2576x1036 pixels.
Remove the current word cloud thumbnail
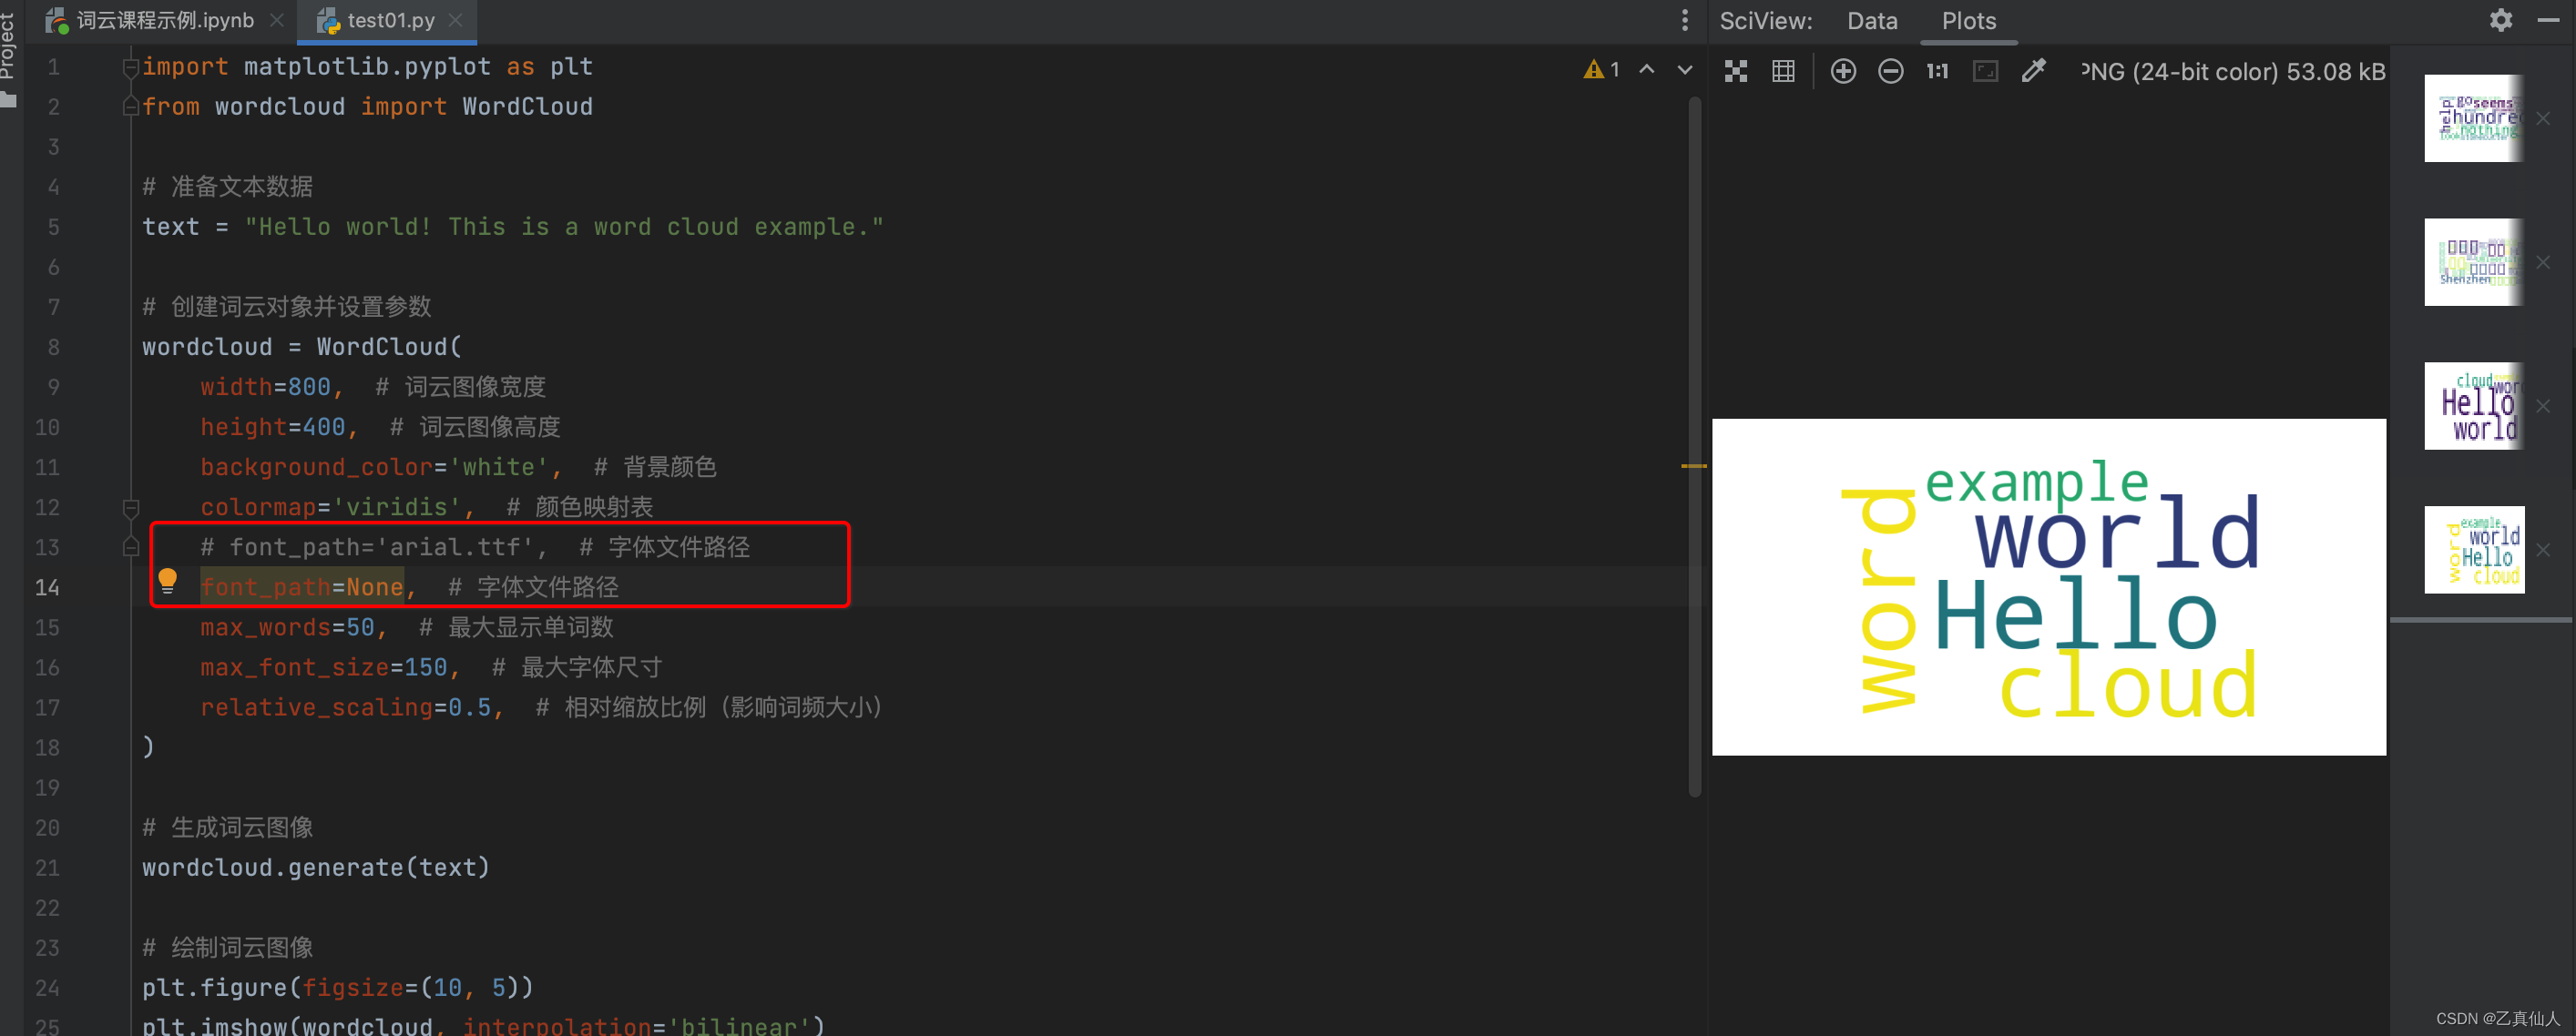pyautogui.click(x=2543, y=550)
